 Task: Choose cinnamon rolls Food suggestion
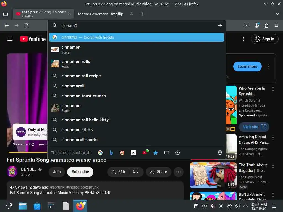(137, 64)
